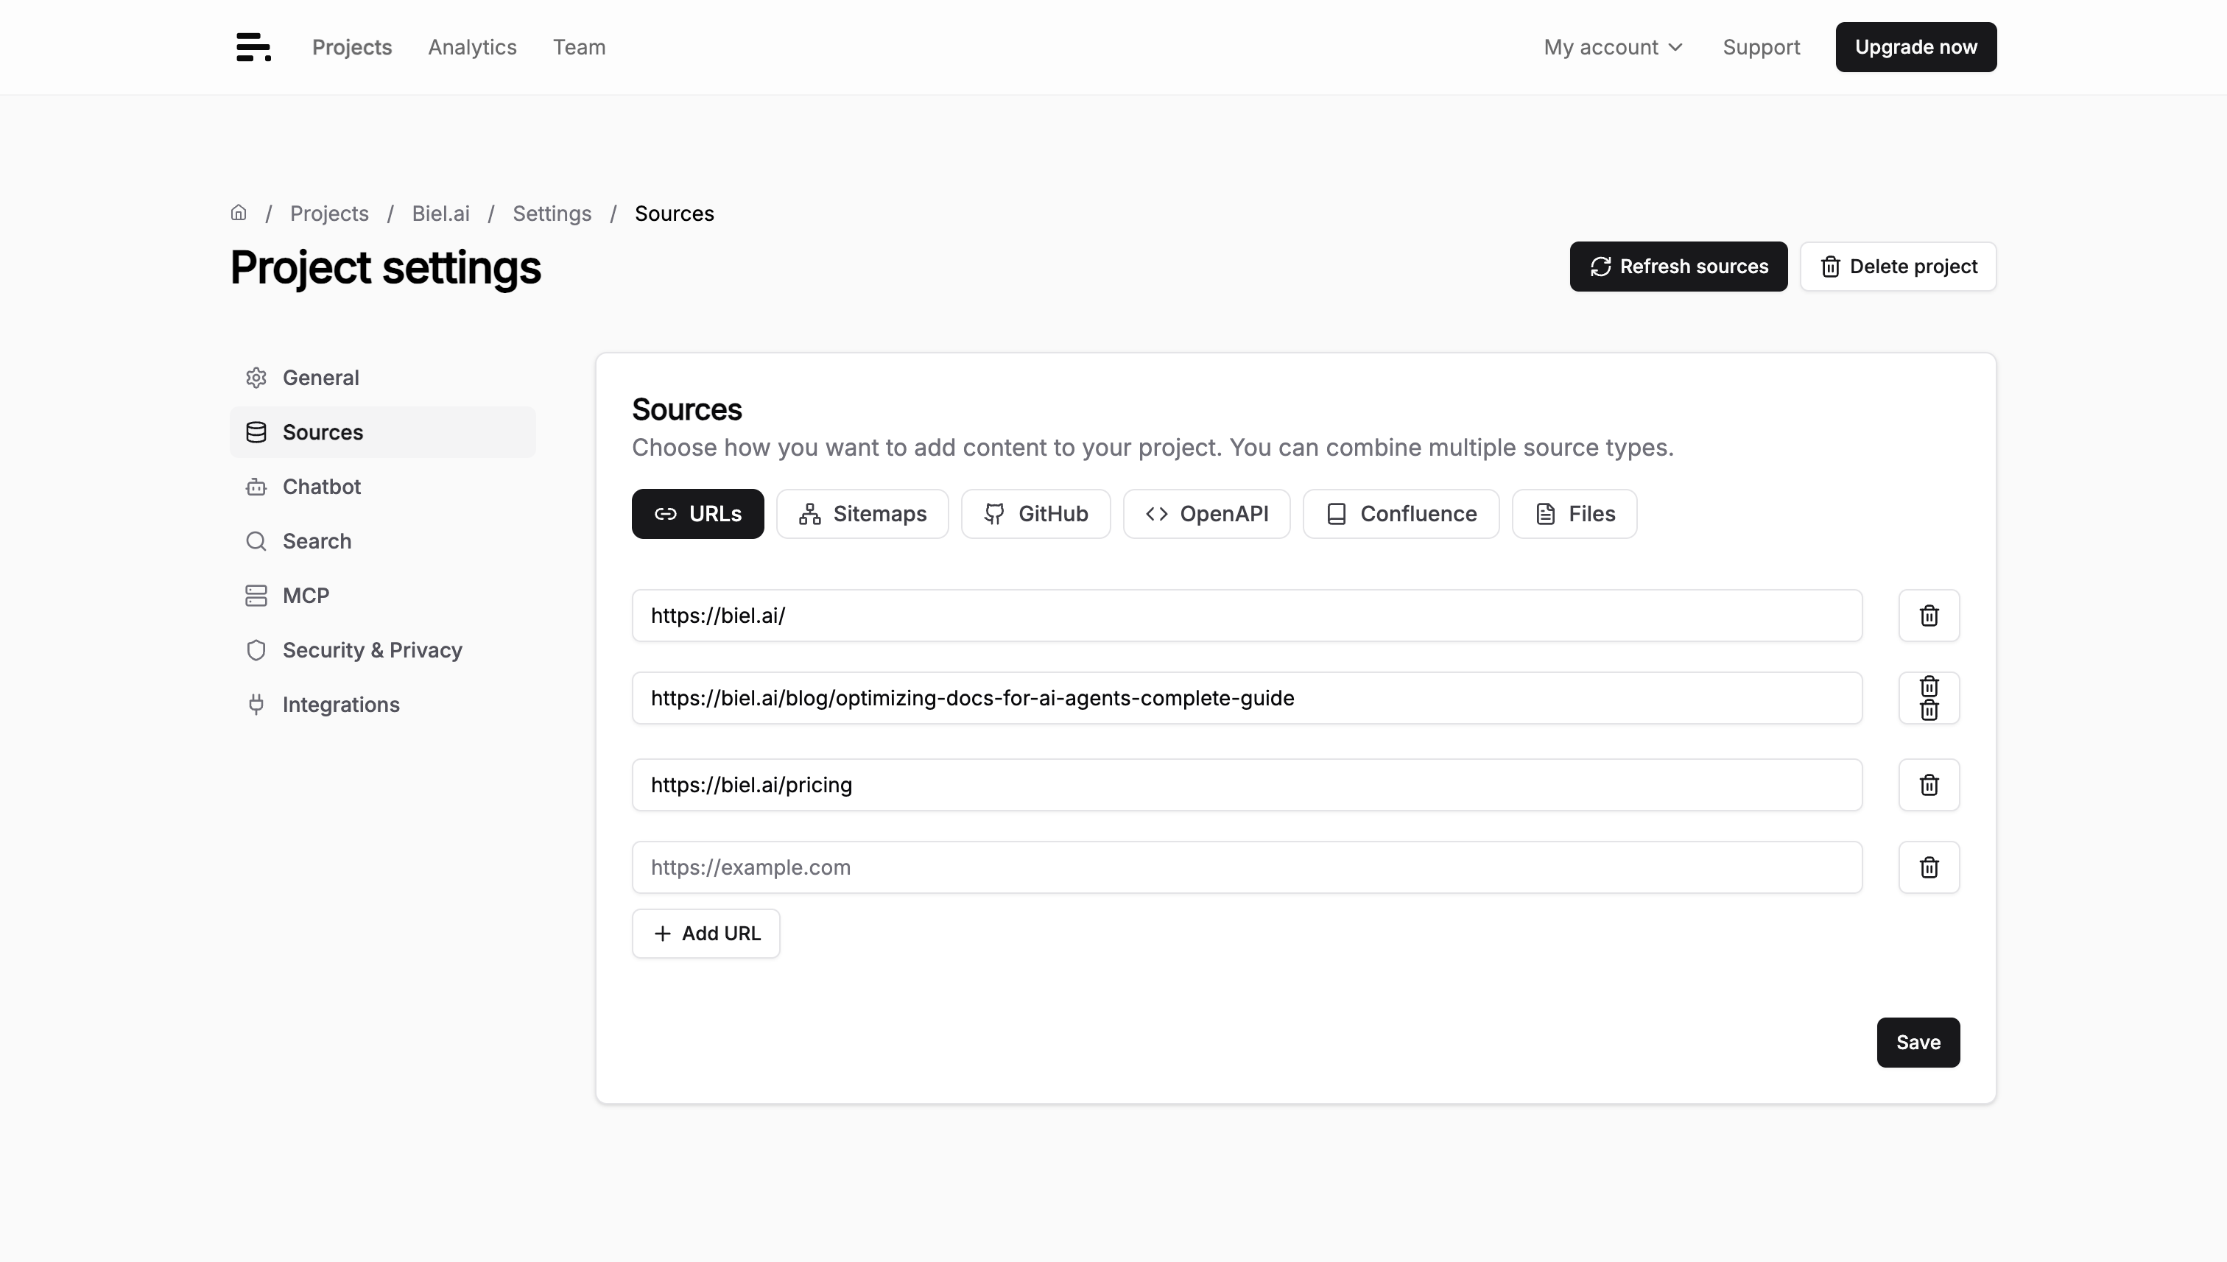Go to Biel.ai breadcrumb link
Image resolution: width=2227 pixels, height=1262 pixels.
pyautogui.click(x=440, y=214)
